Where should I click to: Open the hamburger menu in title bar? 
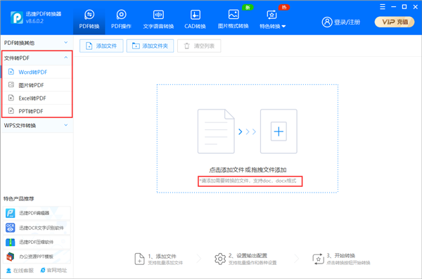point(383,7)
